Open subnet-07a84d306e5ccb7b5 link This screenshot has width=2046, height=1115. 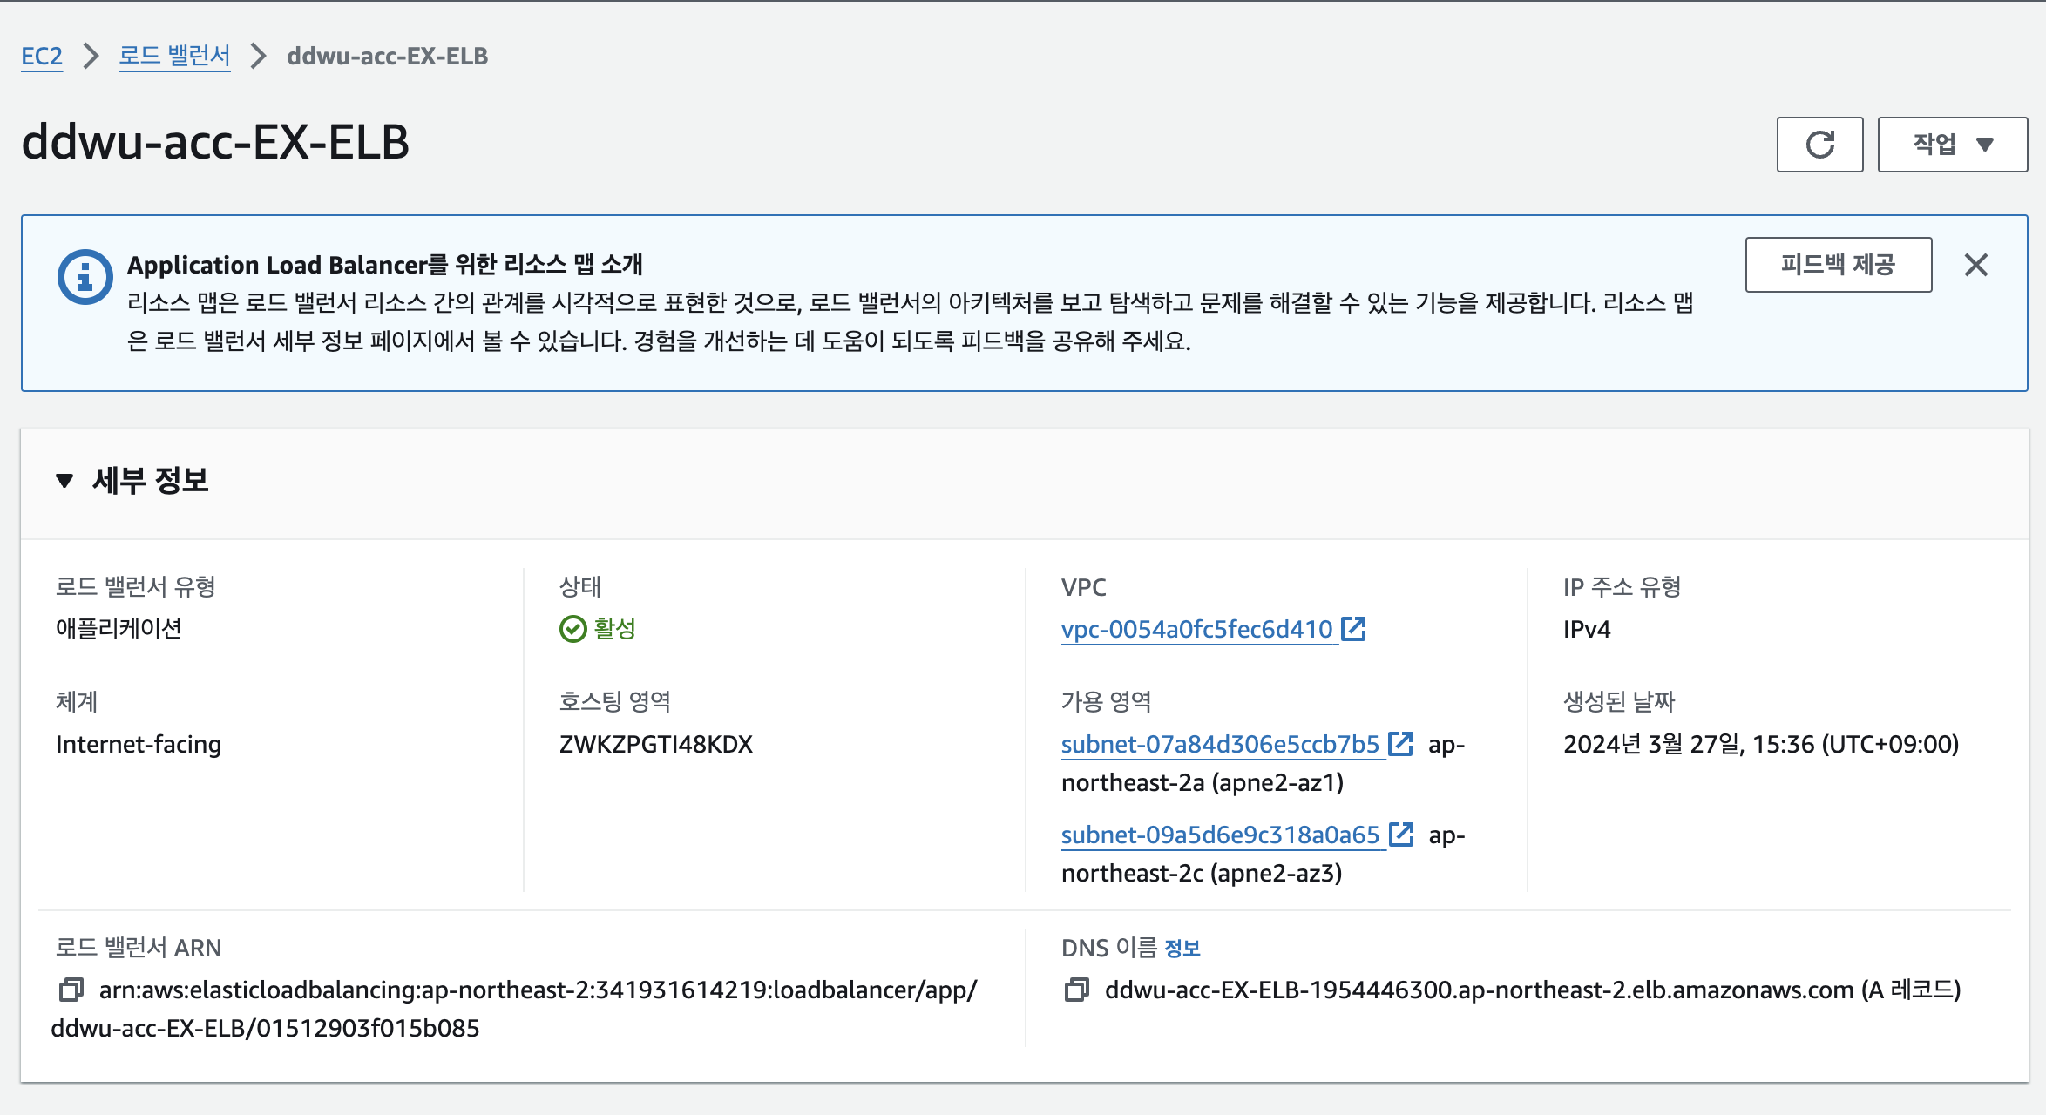tap(1220, 744)
